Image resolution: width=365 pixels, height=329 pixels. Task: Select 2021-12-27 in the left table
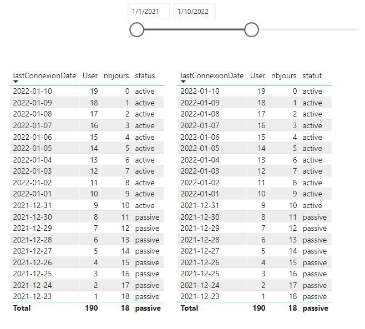coord(32,251)
